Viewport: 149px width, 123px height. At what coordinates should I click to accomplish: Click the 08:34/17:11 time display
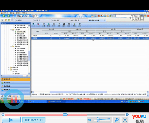(34, 120)
